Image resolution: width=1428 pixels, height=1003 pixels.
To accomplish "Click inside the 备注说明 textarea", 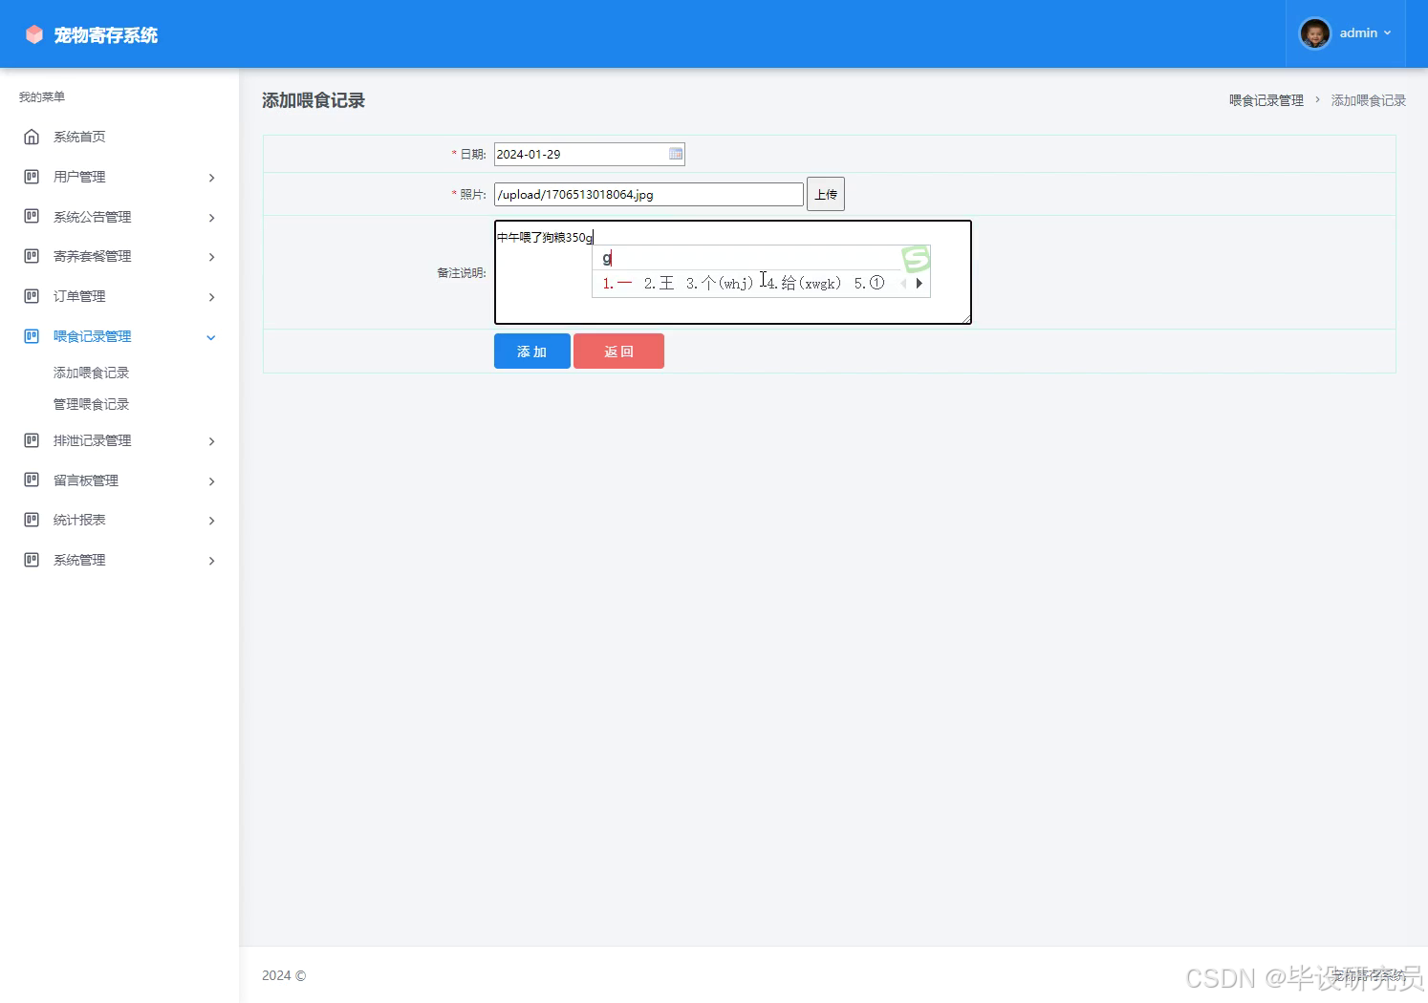I will (x=733, y=272).
